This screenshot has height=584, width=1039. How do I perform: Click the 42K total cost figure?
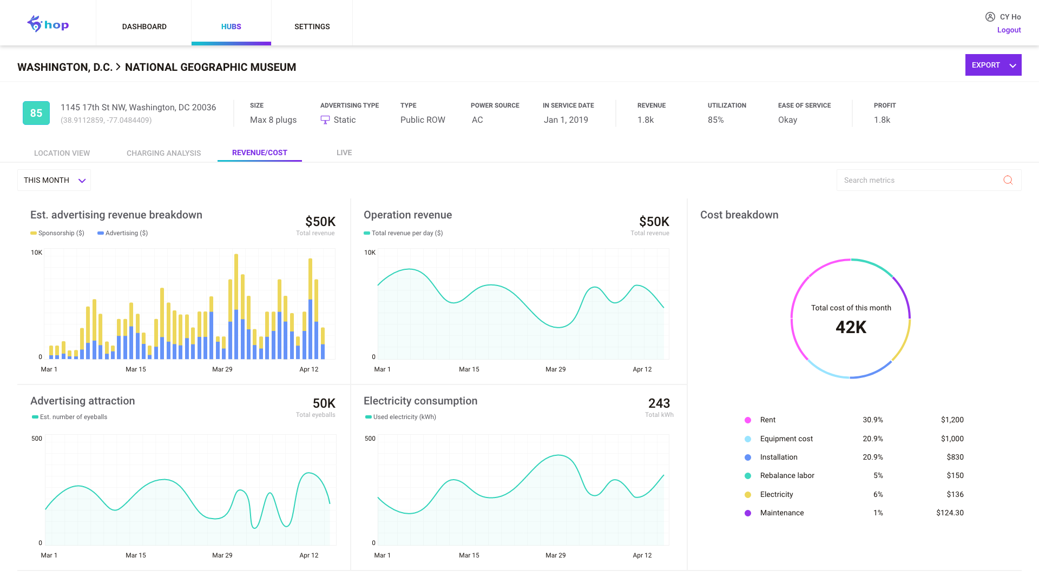click(851, 327)
